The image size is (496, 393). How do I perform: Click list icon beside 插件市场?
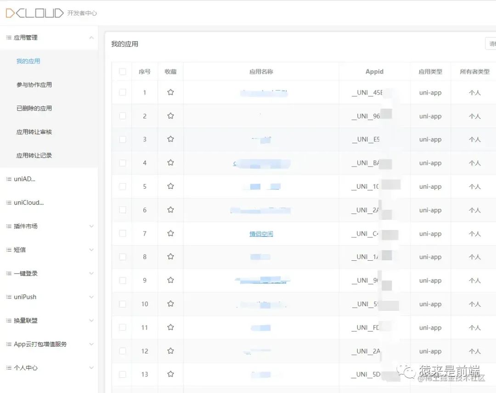tap(9, 226)
